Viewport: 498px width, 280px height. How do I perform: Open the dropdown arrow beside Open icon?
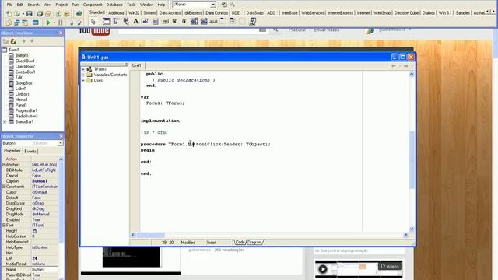point(23,14)
